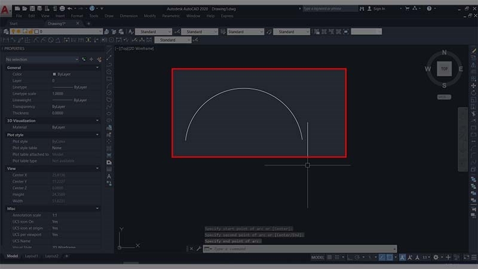Click the MODEL button in status bar

click(318, 257)
